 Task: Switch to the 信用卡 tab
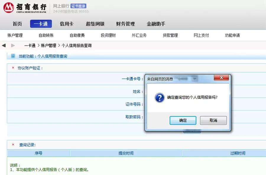(66, 24)
